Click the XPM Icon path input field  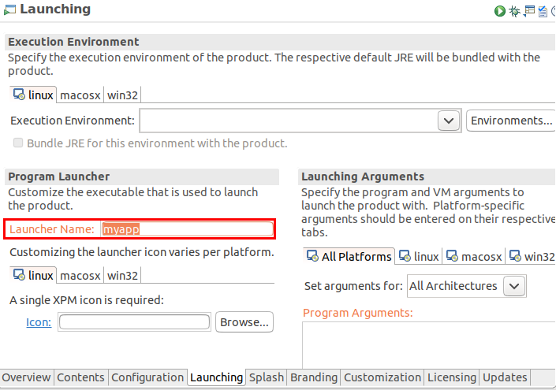(x=134, y=322)
